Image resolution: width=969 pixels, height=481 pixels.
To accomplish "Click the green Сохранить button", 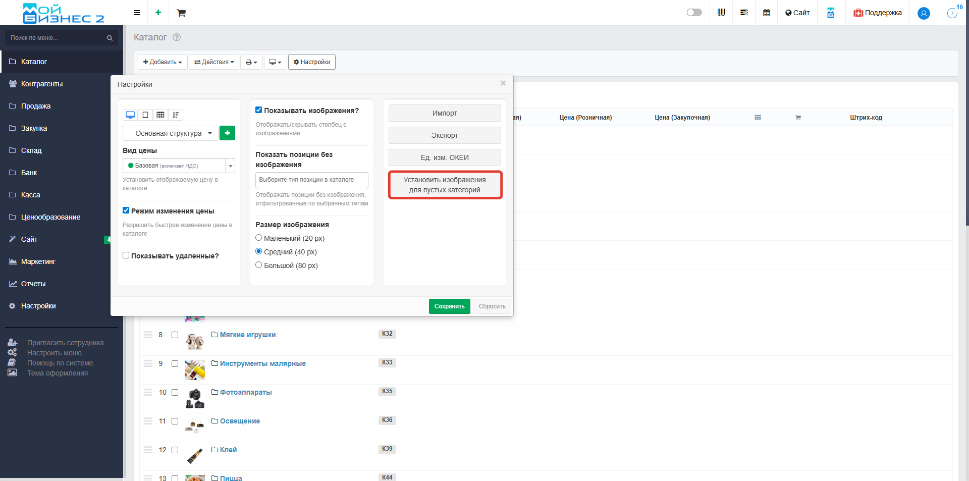I will point(449,306).
